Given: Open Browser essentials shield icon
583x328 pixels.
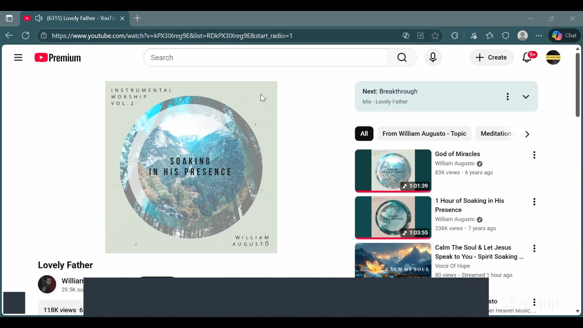Looking at the screenshot, I should (506, 36).
